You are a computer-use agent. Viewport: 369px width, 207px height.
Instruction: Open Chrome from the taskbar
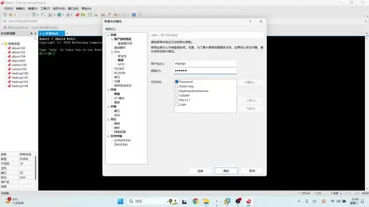tap(195, 201)
